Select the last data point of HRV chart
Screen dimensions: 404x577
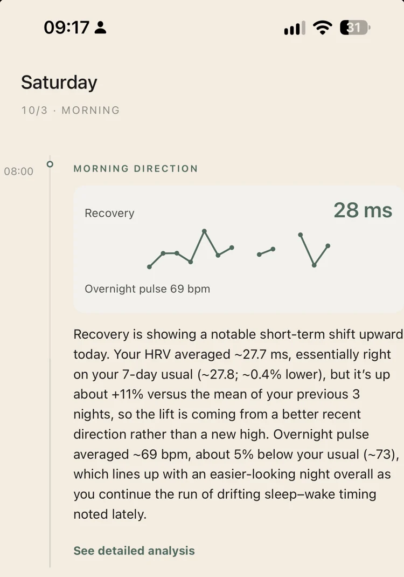[x=328, y=246]
